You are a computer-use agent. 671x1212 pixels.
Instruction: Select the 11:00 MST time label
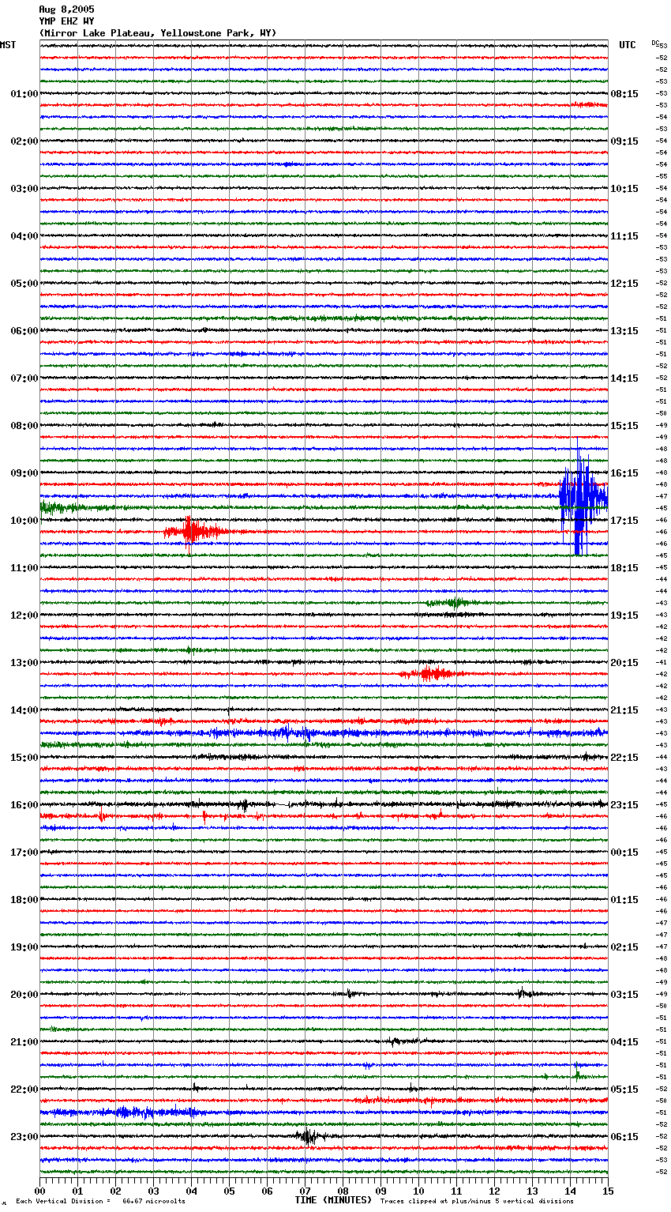tap(24, 568)
